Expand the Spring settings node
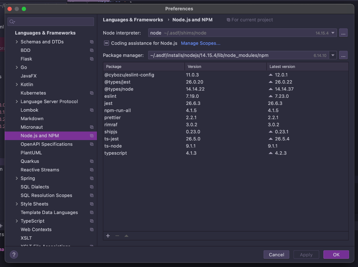The image size is (358, 267). 17,178
